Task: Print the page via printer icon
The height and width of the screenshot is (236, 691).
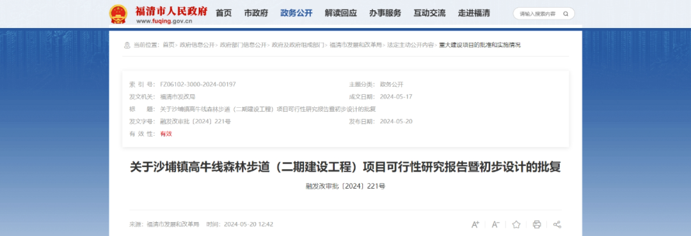Action: tap(537, 225)
